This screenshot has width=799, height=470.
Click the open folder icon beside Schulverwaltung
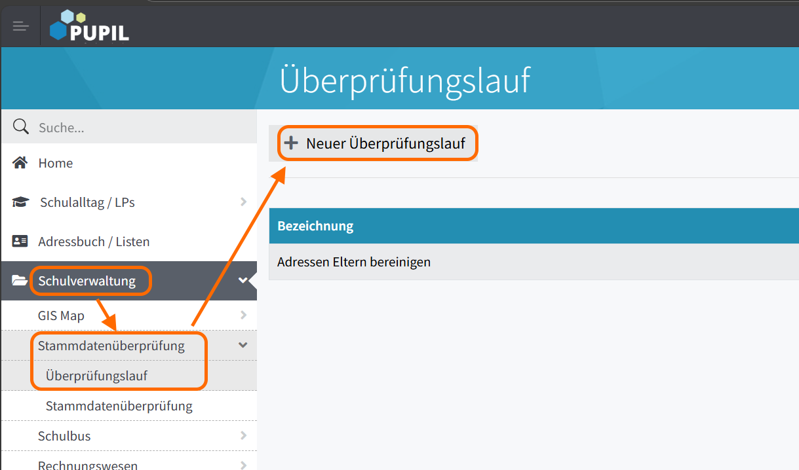point(20,281)
